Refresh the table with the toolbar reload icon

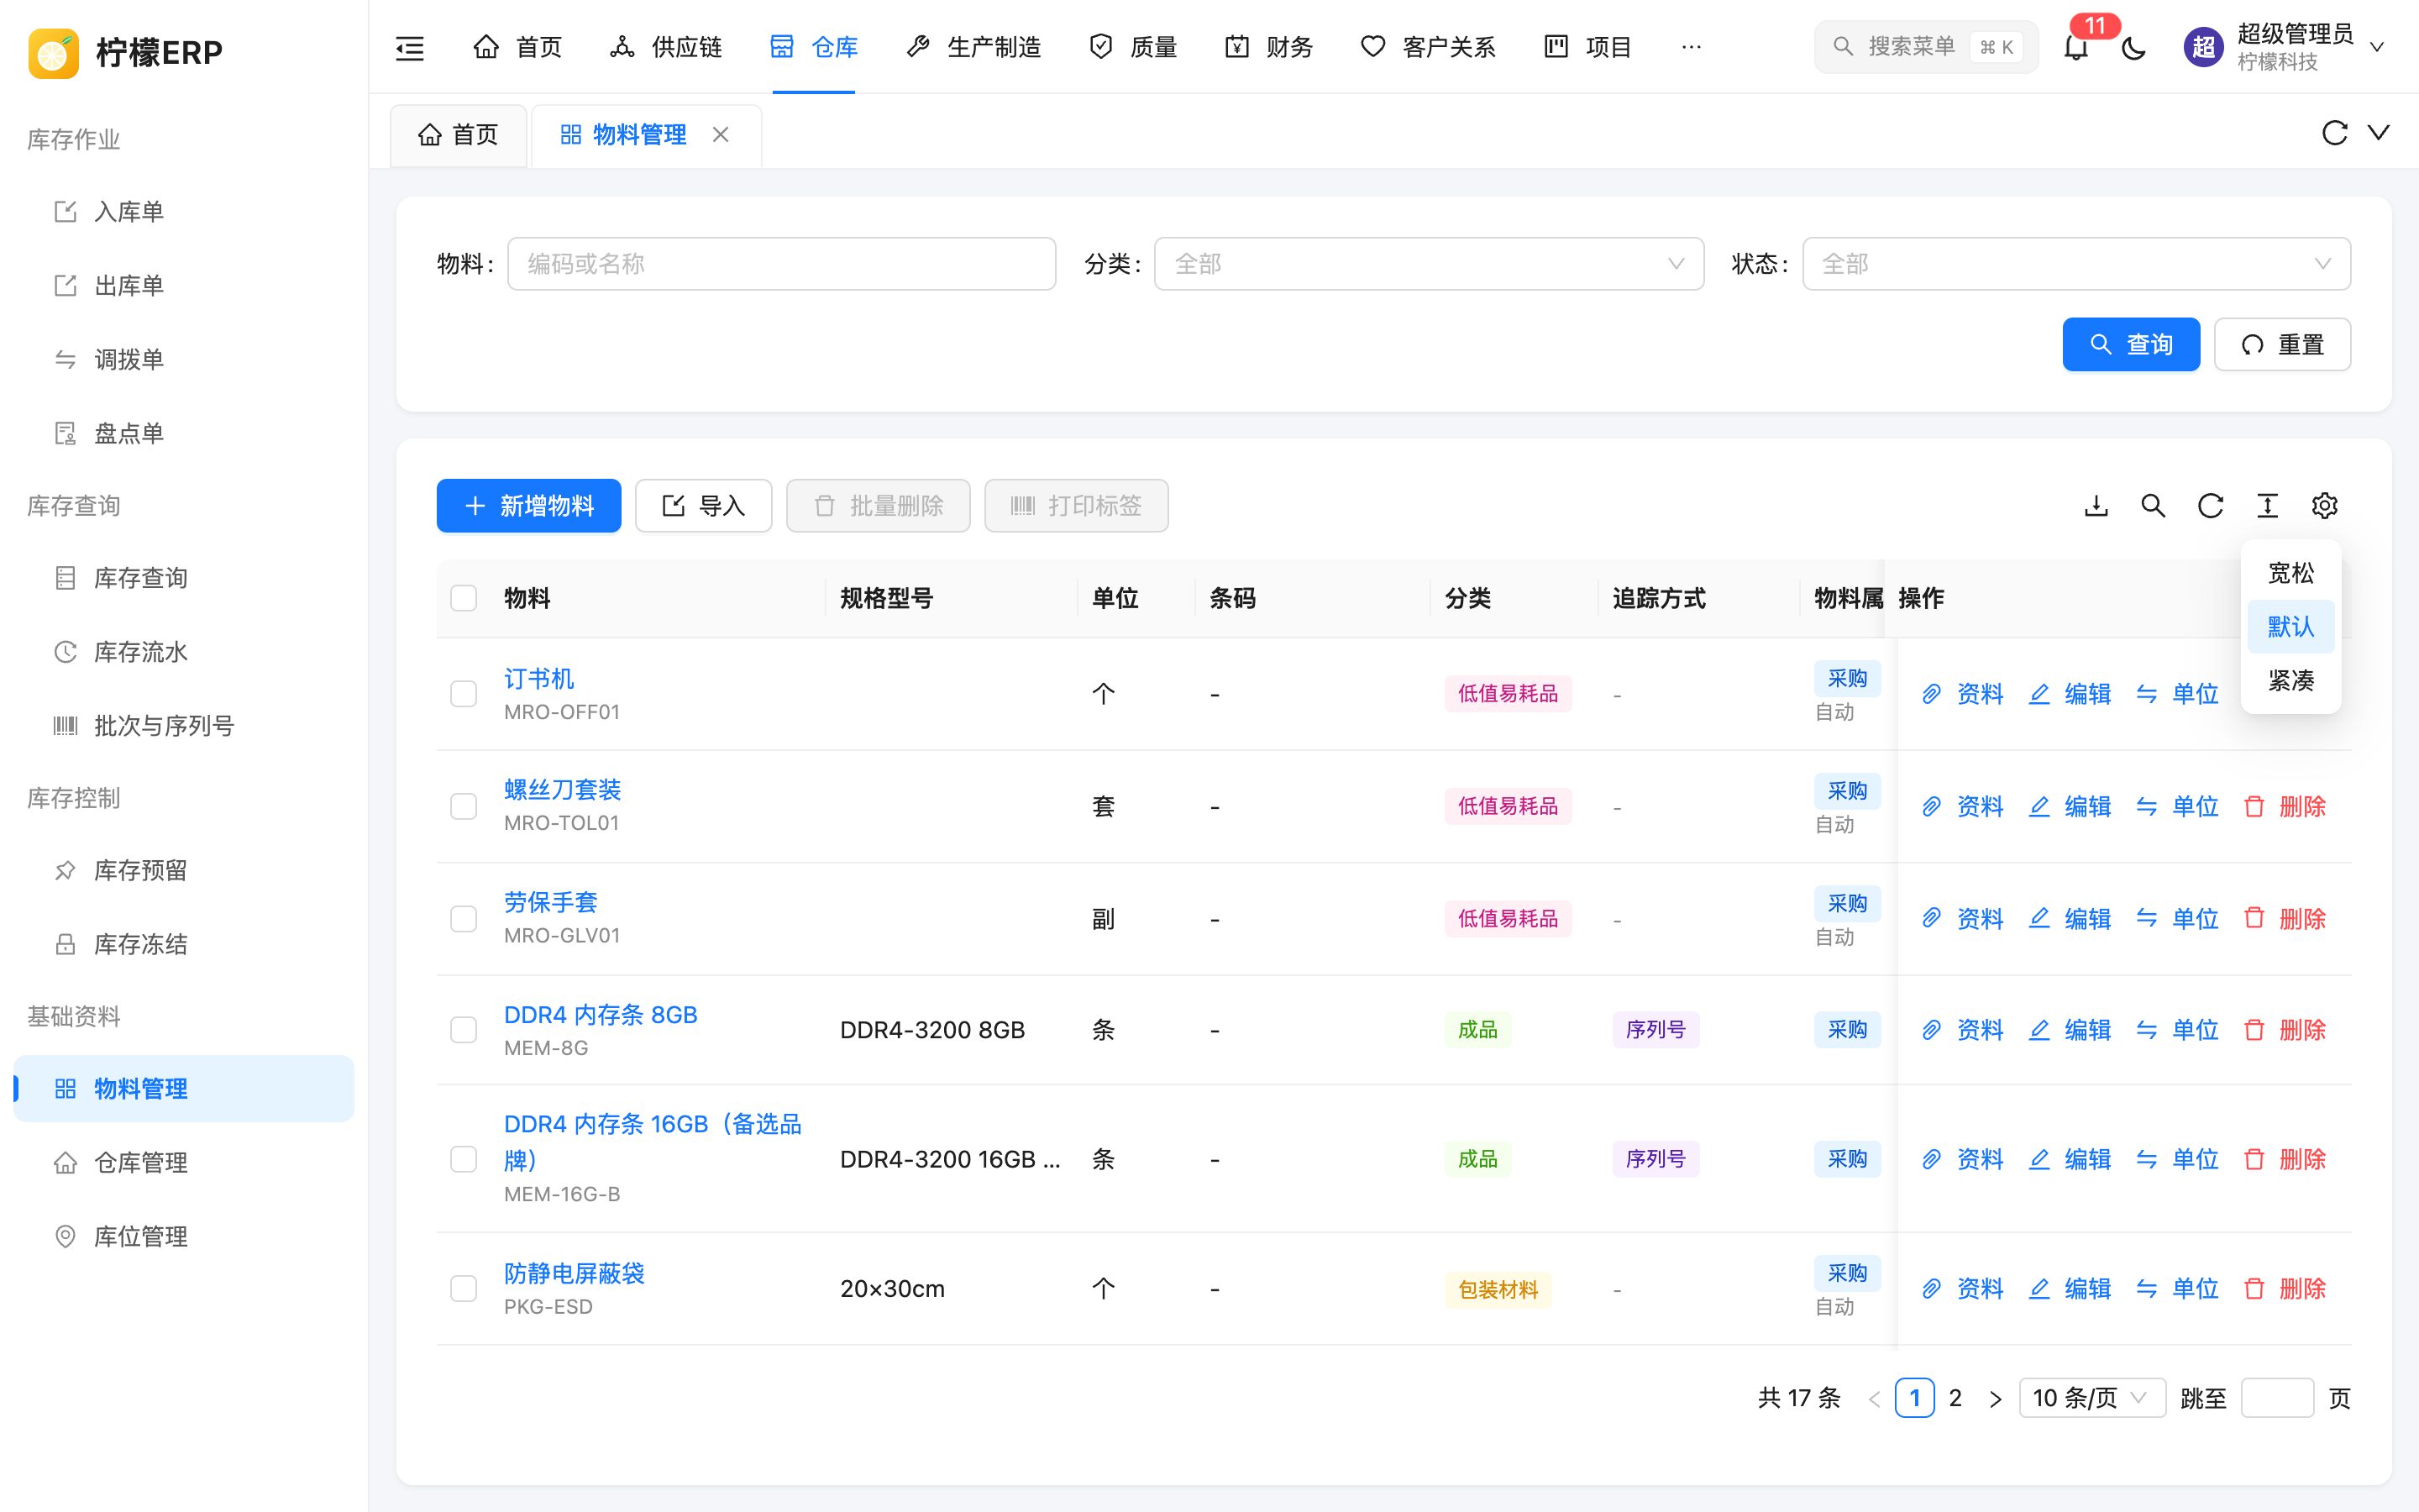click(2210, 506)
